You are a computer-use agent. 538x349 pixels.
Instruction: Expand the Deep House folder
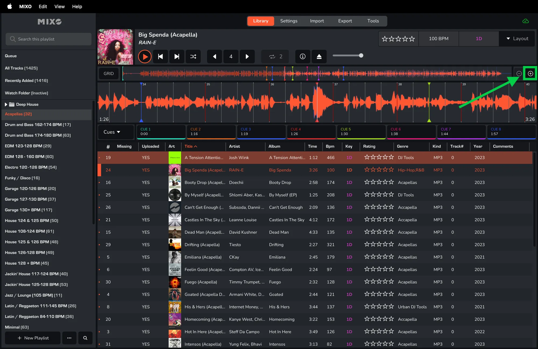point(6,104)
